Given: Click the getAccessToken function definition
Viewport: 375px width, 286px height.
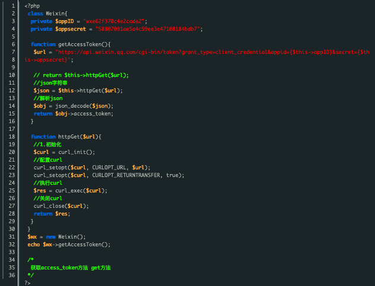Looking at the screenshot, I should click(x=70, y=44).
